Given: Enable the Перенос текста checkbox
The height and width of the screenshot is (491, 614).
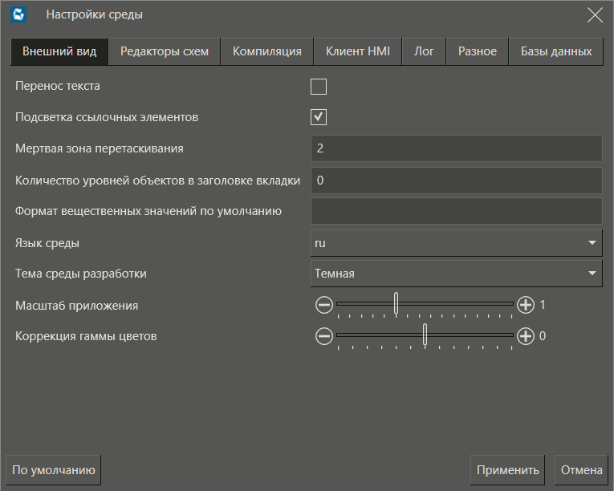Looking at the screenshot, I should (319, 87).
